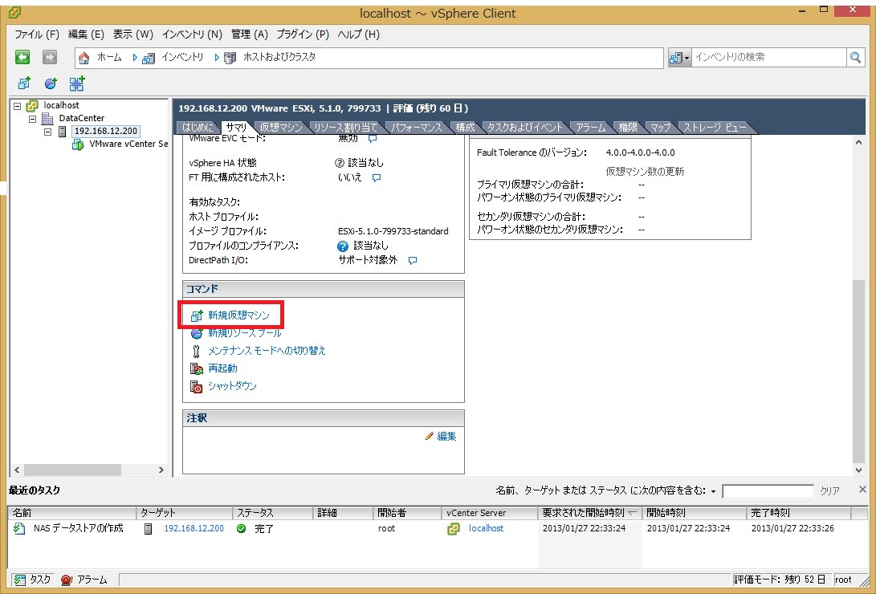Click the シャットダウン shutdown icon
This screenshot has width=876, height=594.
point(197,386)
